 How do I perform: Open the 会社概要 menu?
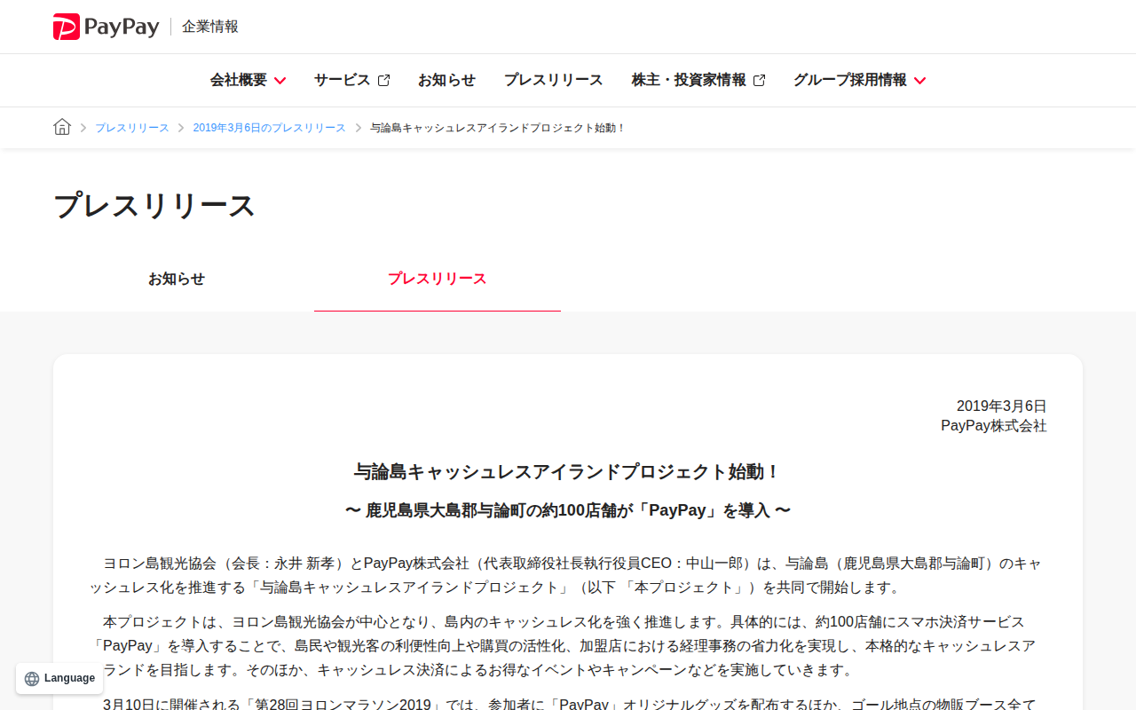point(248,80)
